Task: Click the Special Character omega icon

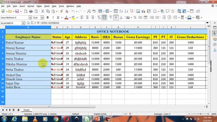Action: click(x=155, y=11)
